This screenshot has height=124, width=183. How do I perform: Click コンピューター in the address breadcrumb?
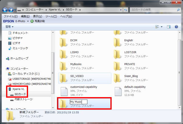point(34,10)
